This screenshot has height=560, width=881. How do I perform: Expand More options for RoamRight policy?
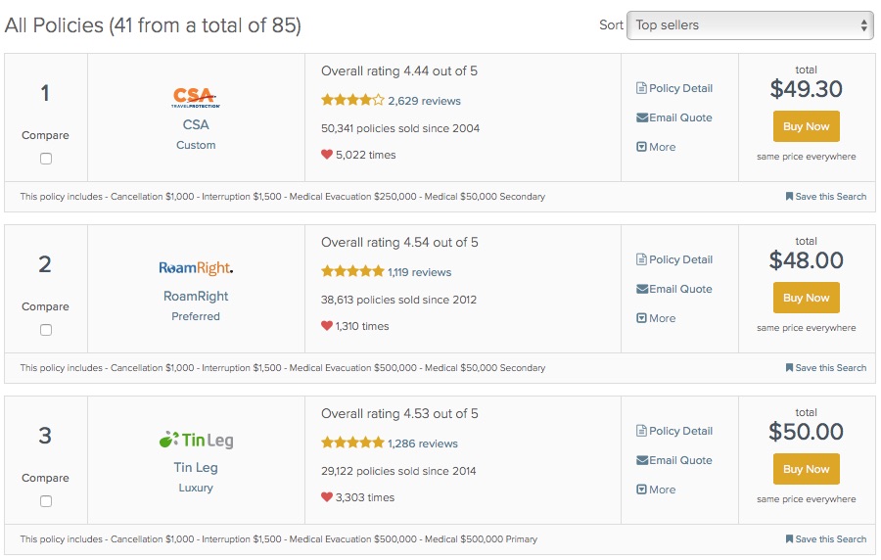(x=656, y=318)
